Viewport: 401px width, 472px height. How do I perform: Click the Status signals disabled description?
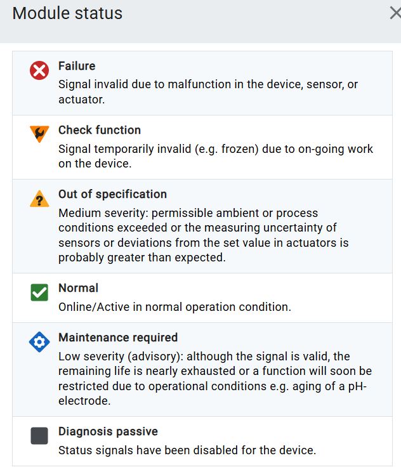187,450
